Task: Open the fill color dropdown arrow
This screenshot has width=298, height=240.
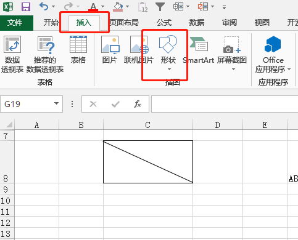Action: click(x=128, y=7)
